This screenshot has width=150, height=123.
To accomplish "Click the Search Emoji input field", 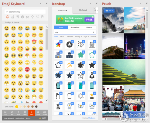I will (x=25, y=12).
